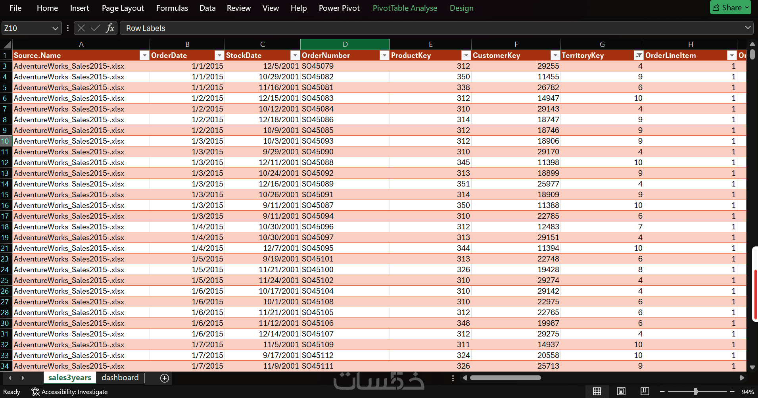Select cell with order number SO45093
The image size is (758, 398).
click(x=345, y=141)
